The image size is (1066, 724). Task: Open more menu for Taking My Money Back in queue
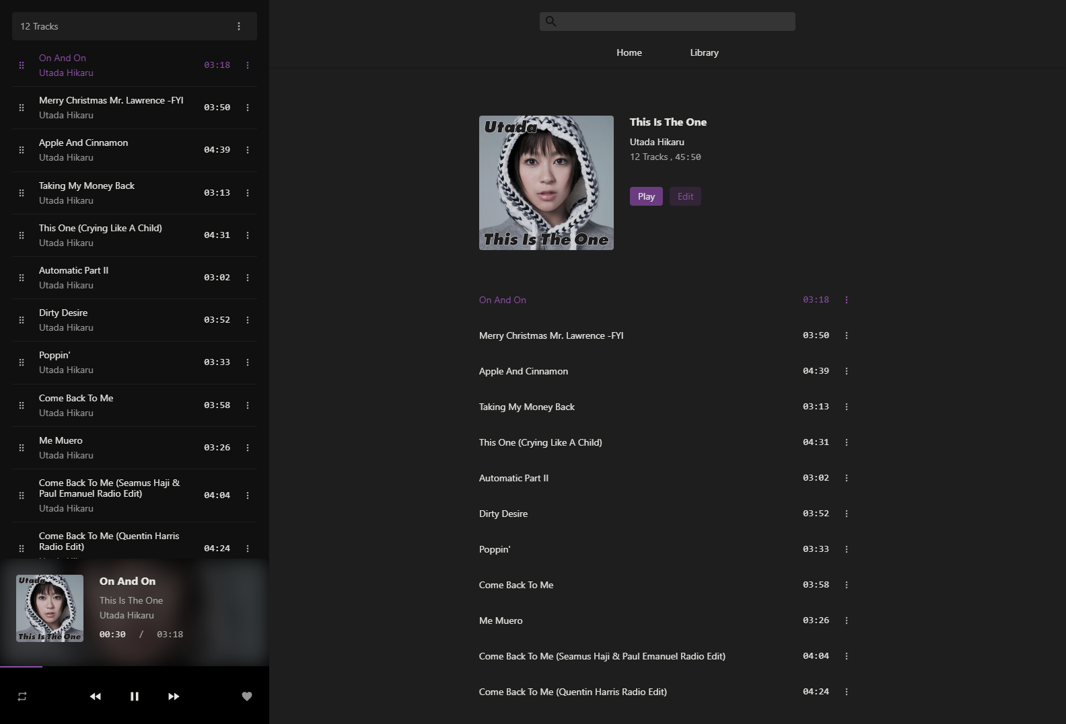248,193
